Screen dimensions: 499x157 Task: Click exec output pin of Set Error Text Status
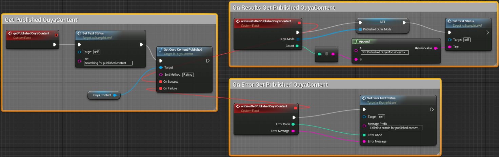[432, 109]
